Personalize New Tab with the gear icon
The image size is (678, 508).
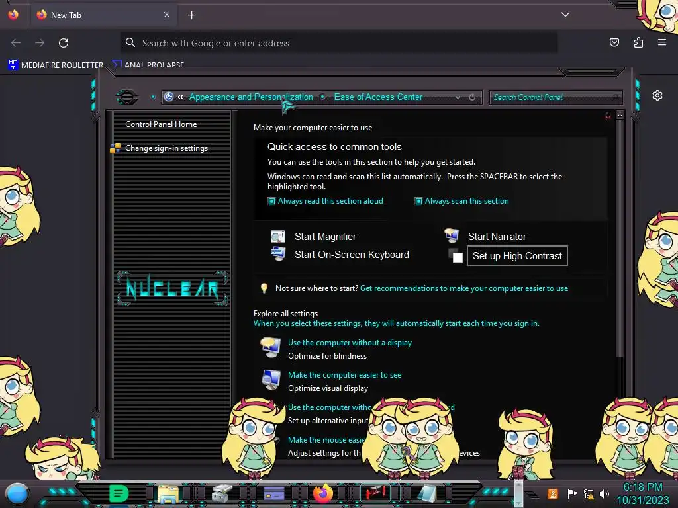pyautogui.click(x=657, y=95)
